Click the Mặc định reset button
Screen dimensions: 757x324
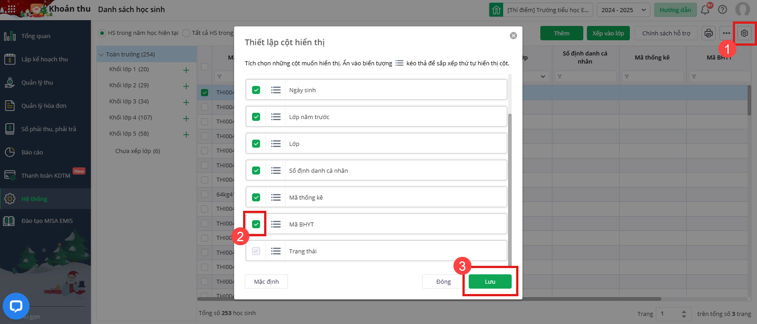click(x=266, y=281)
